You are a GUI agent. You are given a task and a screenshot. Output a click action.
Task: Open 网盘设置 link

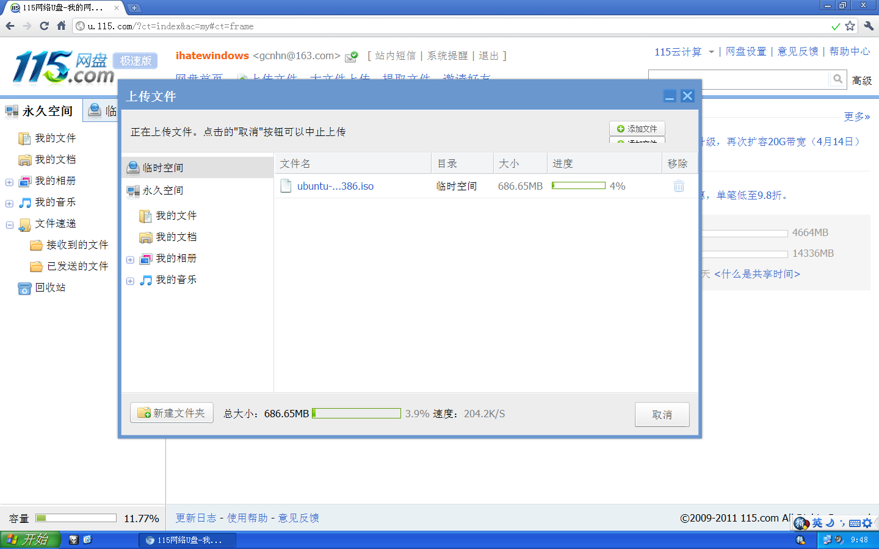coord(745,52)
